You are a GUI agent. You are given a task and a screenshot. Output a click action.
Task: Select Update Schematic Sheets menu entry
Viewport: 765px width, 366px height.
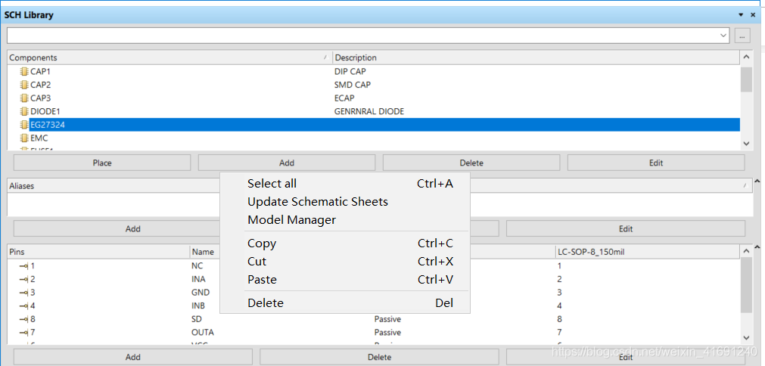point(317,202)
